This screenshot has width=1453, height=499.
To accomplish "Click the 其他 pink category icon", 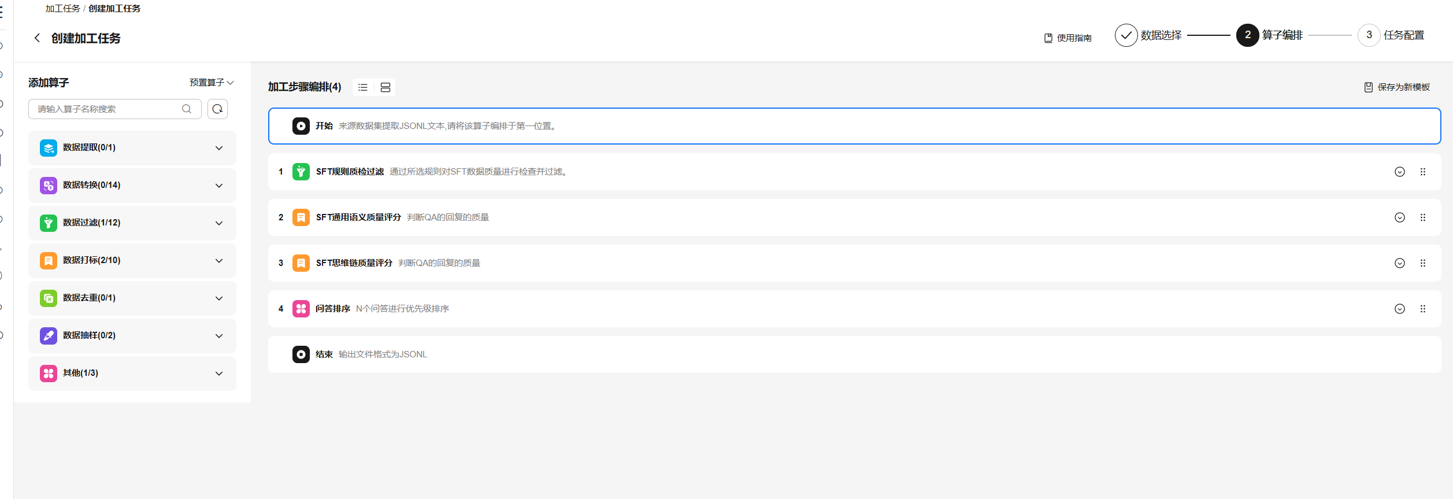I will 49,374.
